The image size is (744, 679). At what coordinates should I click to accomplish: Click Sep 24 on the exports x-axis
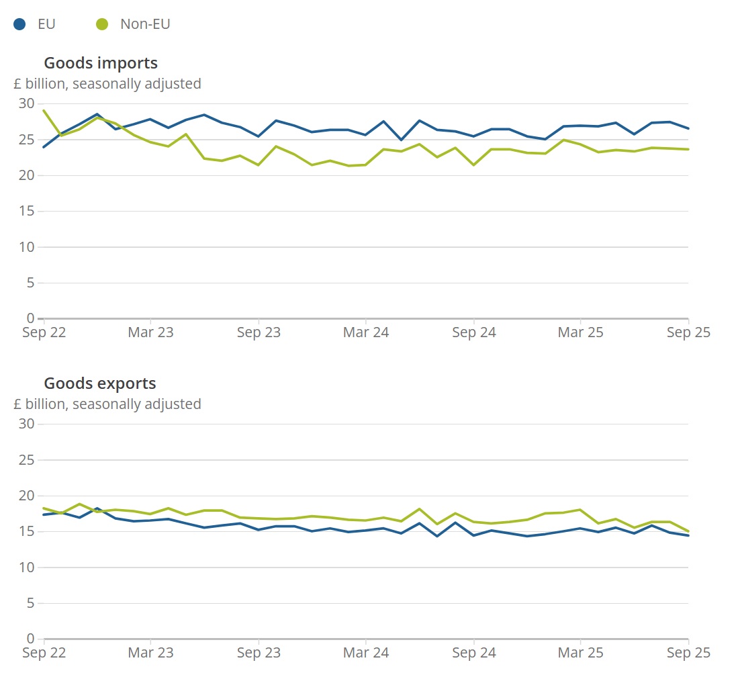(473, 653)
